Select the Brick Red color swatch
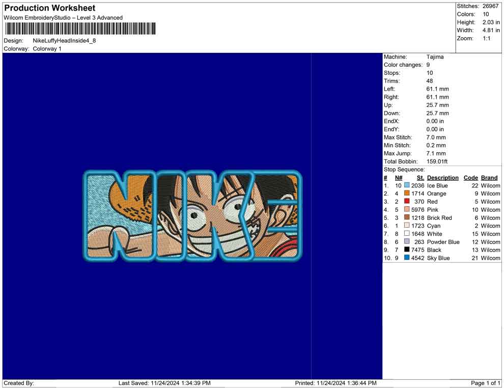Image resolution: width=504 pixels, height=388 pixels. point(407,217)
